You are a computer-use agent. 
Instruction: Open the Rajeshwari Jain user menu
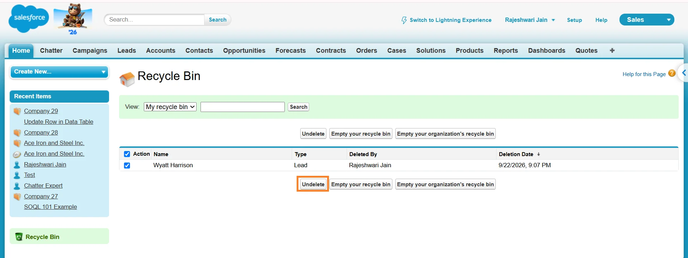tap(530, 20)
